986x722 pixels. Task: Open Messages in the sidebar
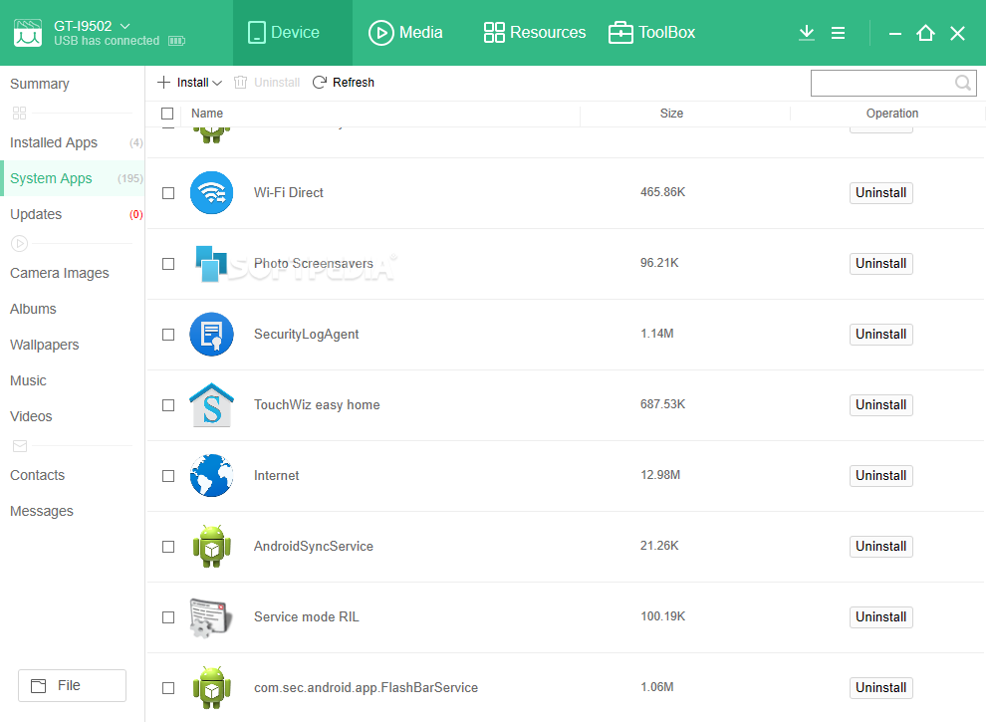42,511
